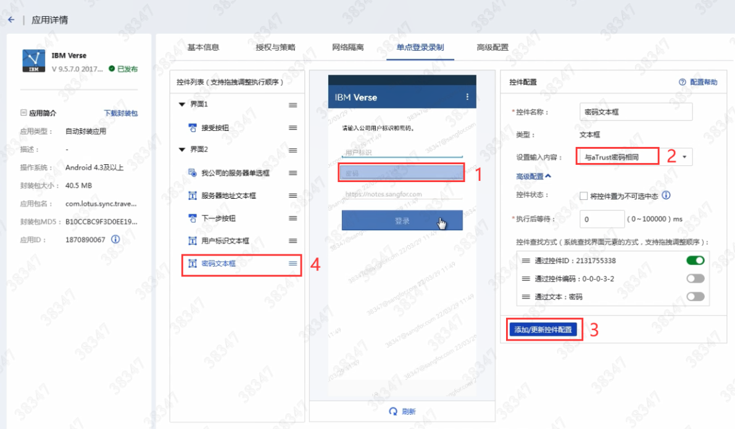The height and width of the screenshot is (429, 735).
Task: Enable 通过控件编码 0-0-0-3-2 toggle
Action: click(696, 278)
